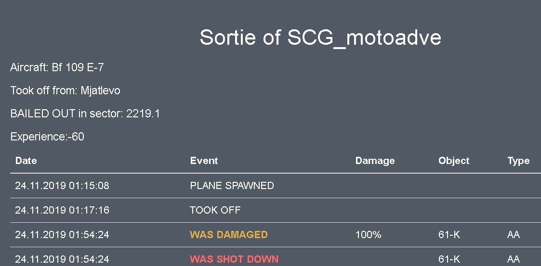
Task: Select the Damage column header
Action: (x=375, y=161)
